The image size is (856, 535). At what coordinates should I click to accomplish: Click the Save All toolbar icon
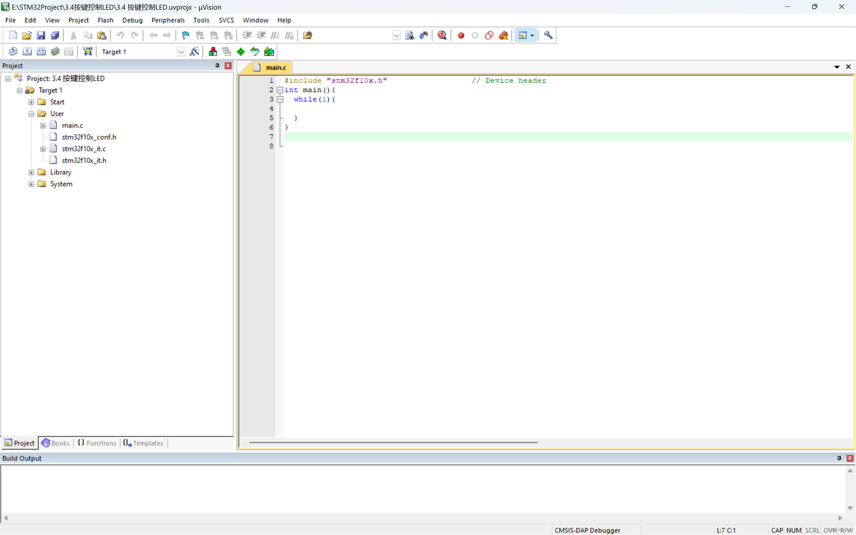click(55, 35)
